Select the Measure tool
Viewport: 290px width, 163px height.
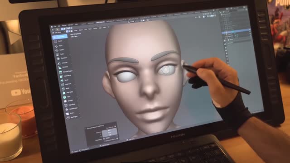pyautogui.click(x=63, y=67)
